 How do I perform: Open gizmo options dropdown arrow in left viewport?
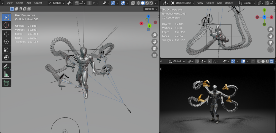[x=117, y=3]
